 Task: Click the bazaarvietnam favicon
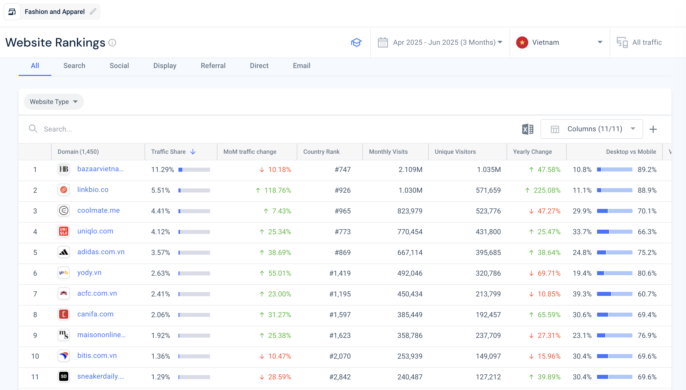pyautogui.click(x=64, y=169)
